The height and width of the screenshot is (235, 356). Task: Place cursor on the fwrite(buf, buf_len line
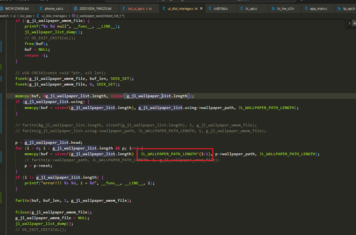click(73, 200)
